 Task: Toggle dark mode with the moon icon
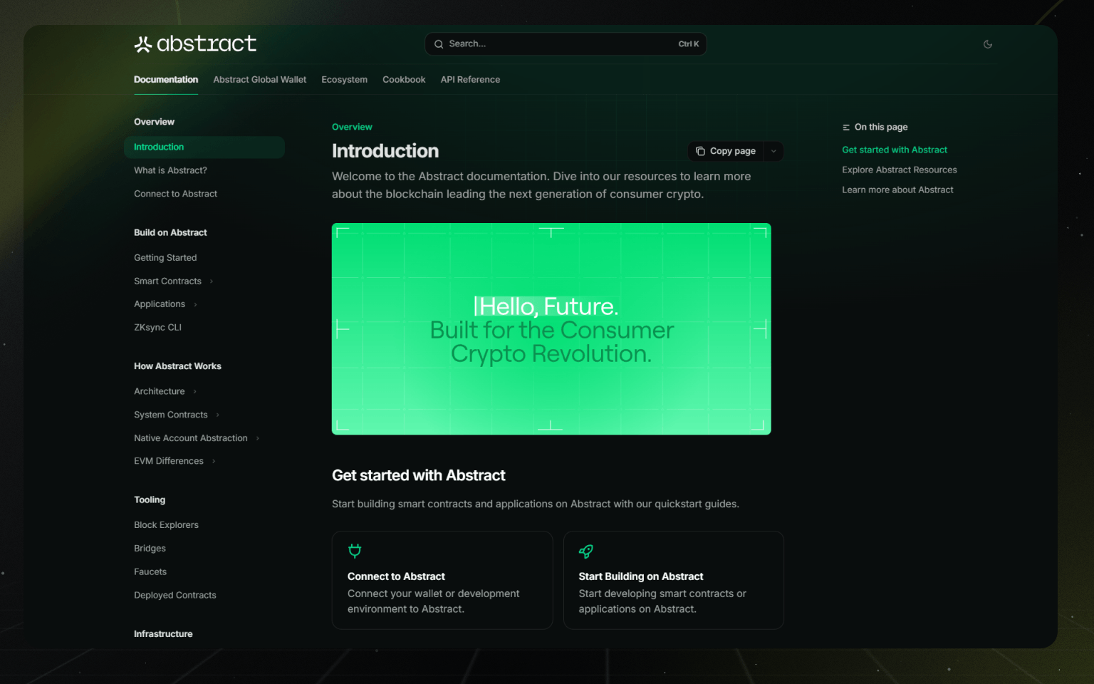pyautogui.click(x=987, y=44)
